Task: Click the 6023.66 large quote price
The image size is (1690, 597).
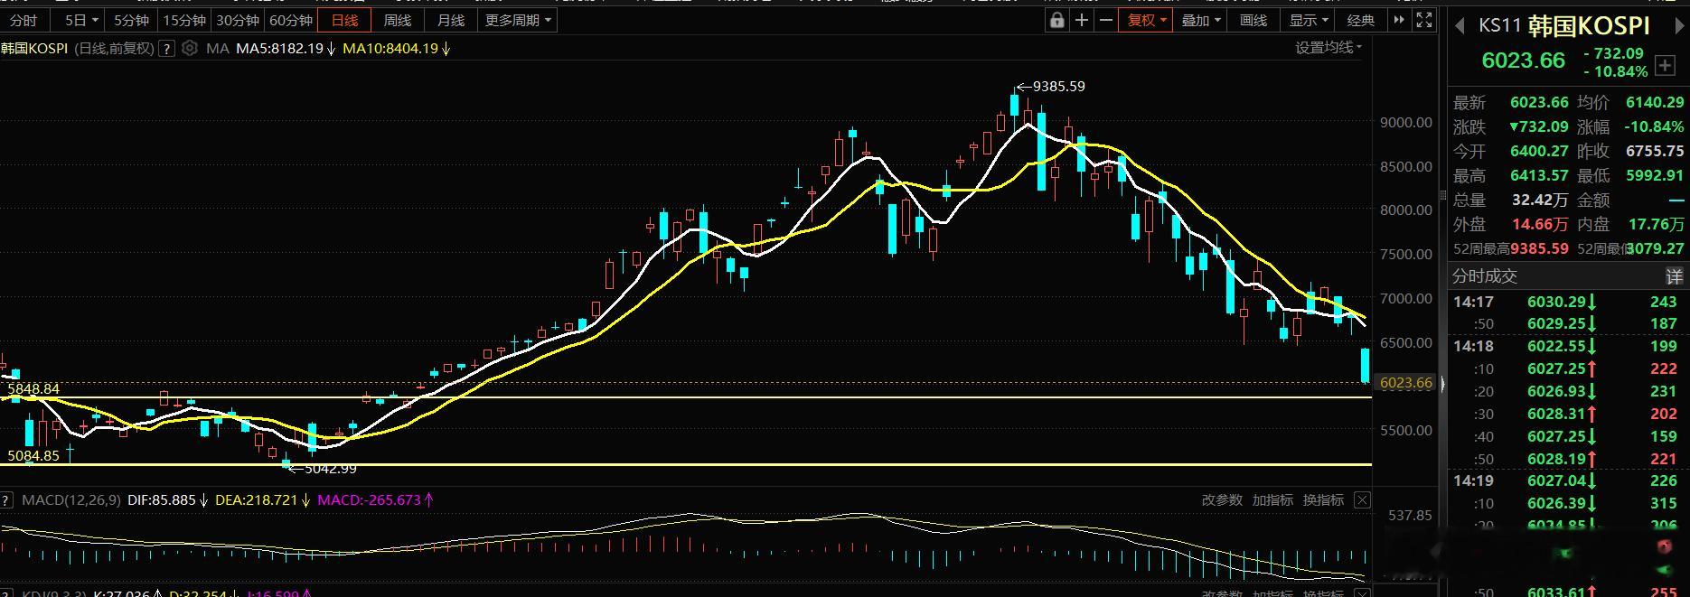Action: pyautogui.click(x=1523, y=61)
